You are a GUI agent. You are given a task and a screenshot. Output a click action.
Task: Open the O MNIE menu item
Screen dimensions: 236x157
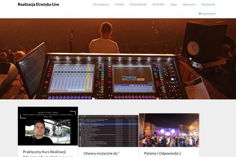(x=119, y=4)
